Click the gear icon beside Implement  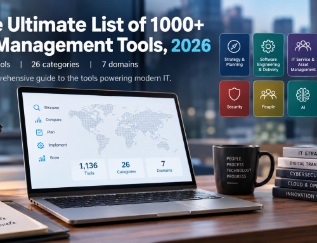point(41,145)
